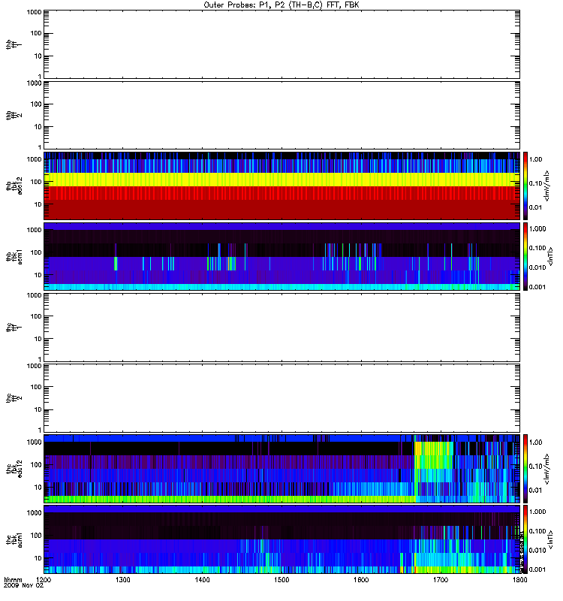Click '0.001' on the thc scm1 color scale
This screenshot has height=601, width=563.
[537, 569]
